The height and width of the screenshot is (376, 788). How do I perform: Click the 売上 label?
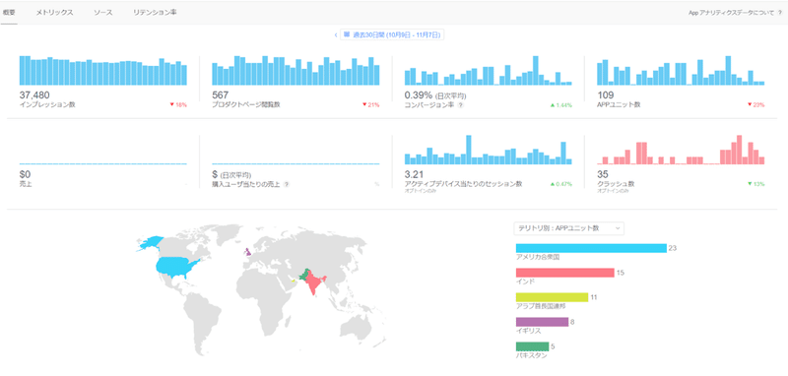tap(25, 184)
